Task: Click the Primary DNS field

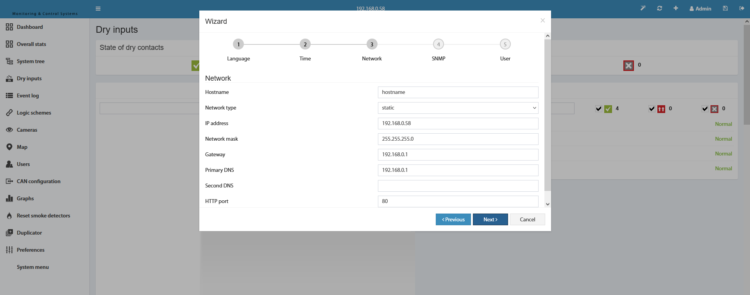Action: [x=458, y=170]
